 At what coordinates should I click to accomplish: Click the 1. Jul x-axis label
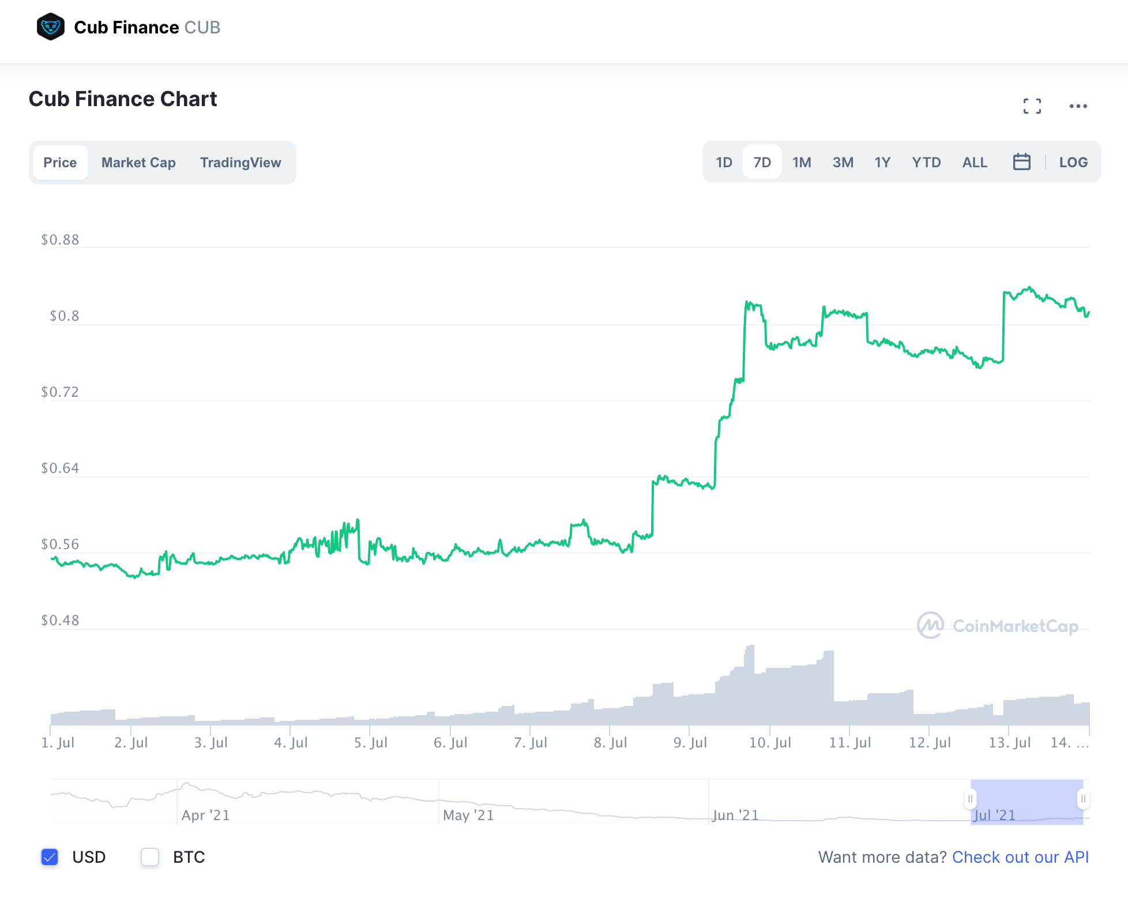coord(58,742)
